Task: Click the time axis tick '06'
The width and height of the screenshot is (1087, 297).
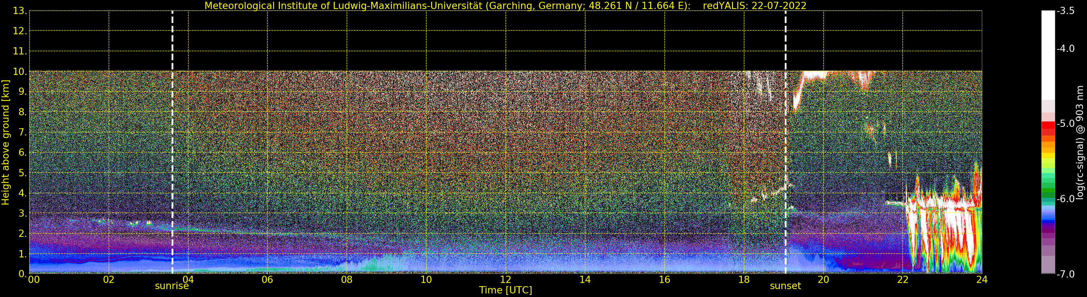Action: (x=268, y=280)
